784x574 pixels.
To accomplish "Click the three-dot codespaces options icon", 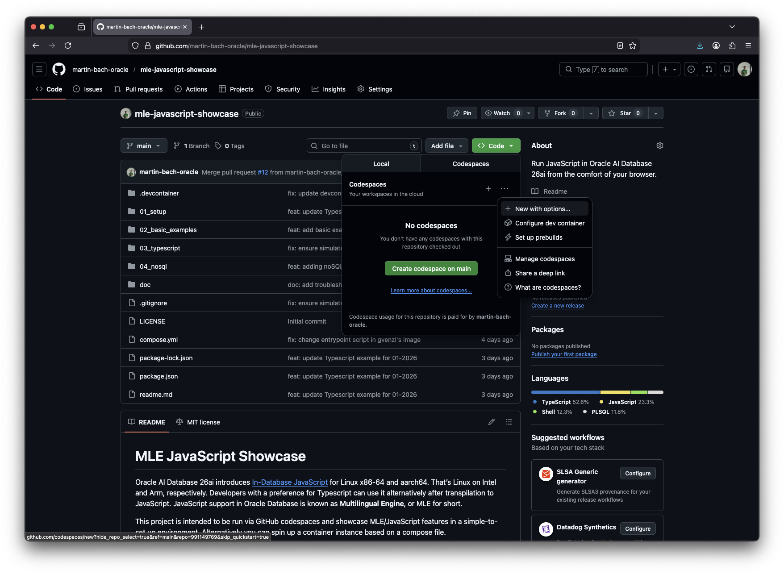I will 505,189.
